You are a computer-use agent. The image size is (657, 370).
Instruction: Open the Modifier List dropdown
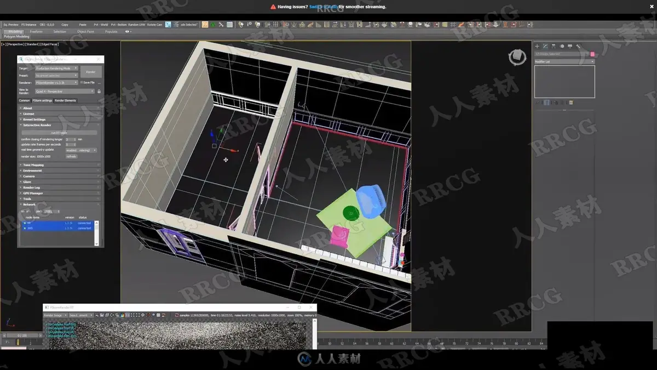pos(564,62)
